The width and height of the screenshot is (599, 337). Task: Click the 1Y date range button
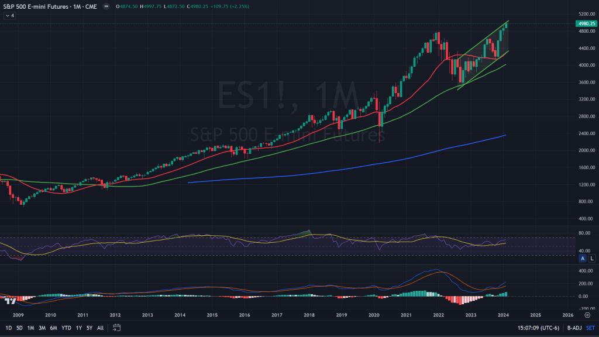click(x=78, y=328)
